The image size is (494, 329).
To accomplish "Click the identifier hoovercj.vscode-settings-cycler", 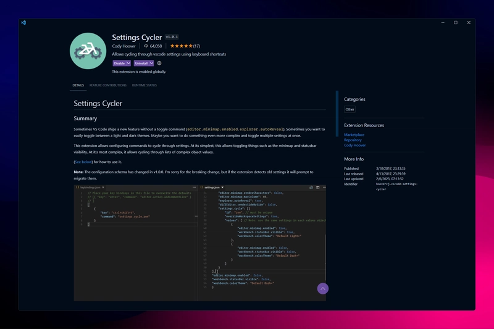I will click(396, 186).
